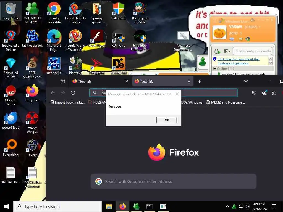Open the RUSSIAN bookmark in the toolbar
Viewport: 283px width, 212px height.
pyautogui.click(x=97, y=102)
